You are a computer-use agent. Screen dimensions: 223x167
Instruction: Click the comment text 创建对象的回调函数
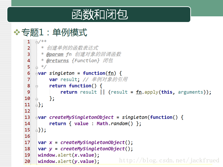coord(98,54)
